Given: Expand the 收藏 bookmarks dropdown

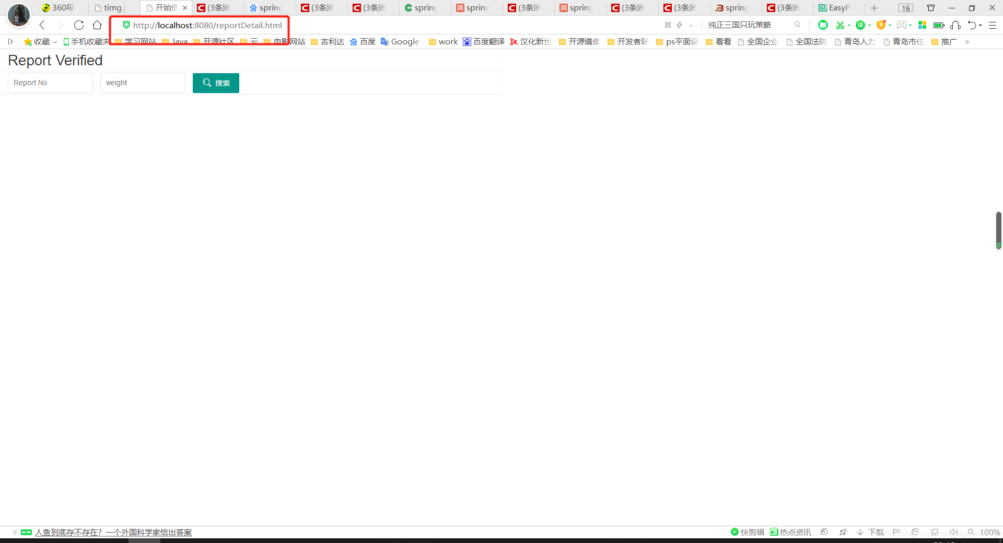Looking at the screenshot, I should pyautogui.click(x=55, y=42).
